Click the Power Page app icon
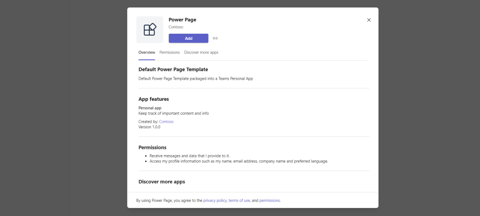Viewport: 480px width, 216px height. (149, 30)
